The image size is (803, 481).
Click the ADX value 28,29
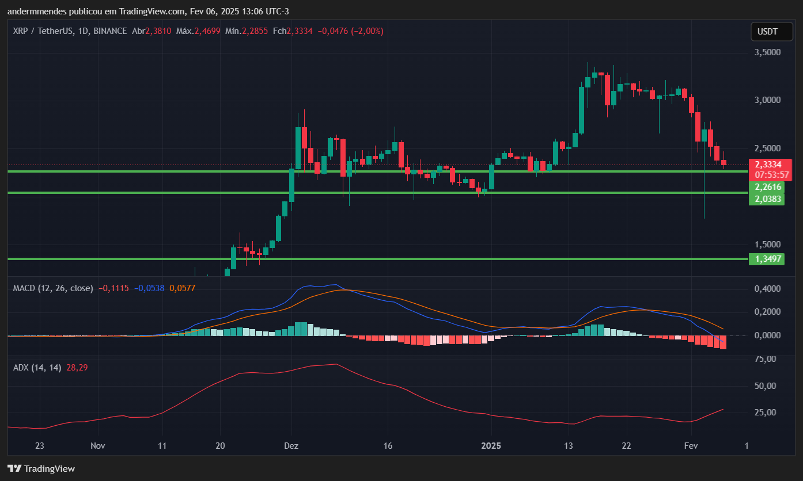(77, 367)
